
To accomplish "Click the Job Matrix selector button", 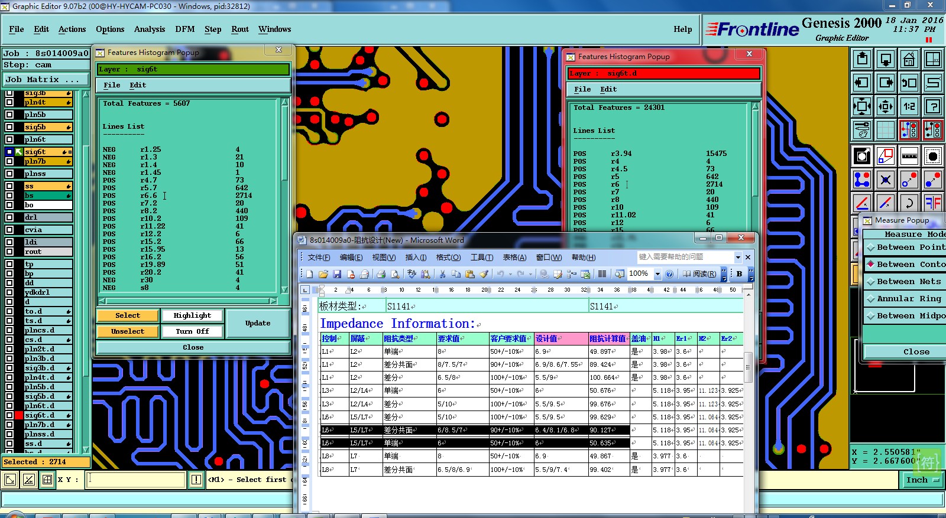I will (46, 79).
